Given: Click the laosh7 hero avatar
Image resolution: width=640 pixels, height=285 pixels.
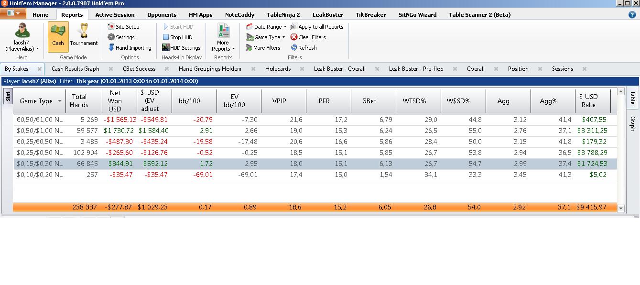Looking at the screenshot, I should coord(22,31).
